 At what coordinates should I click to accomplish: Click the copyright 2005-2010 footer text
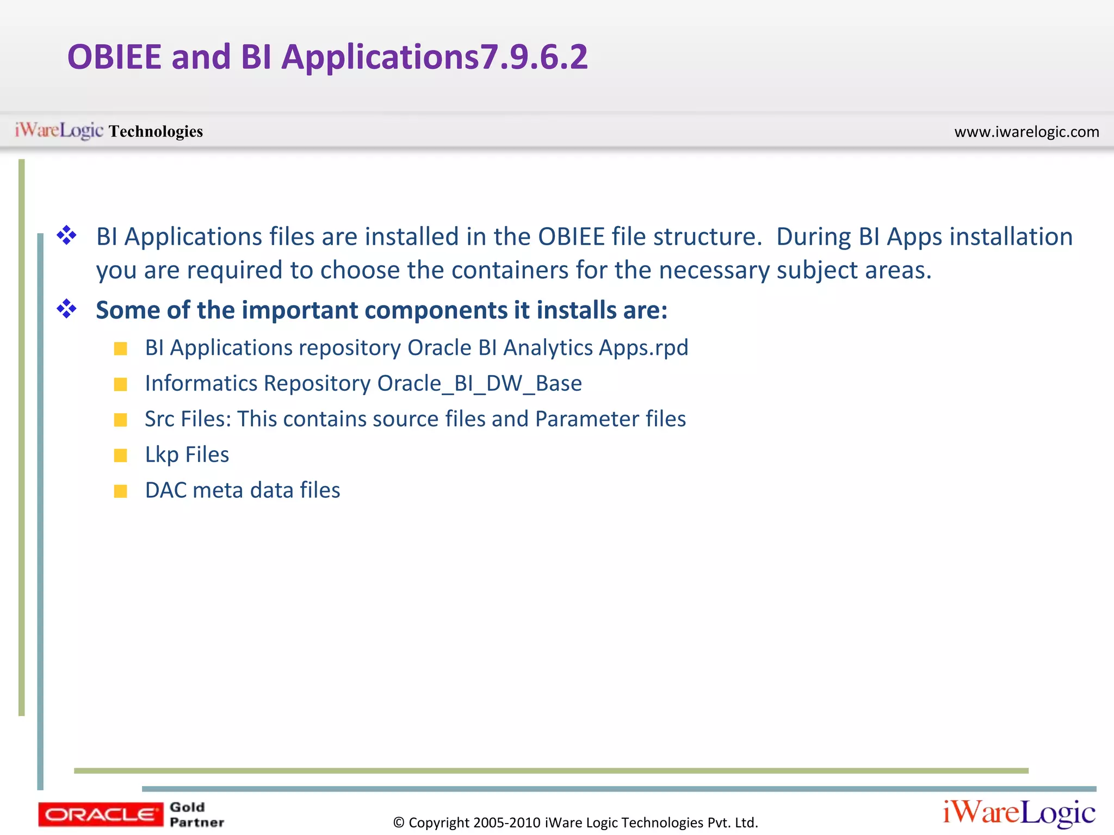[x=575, y=822]
